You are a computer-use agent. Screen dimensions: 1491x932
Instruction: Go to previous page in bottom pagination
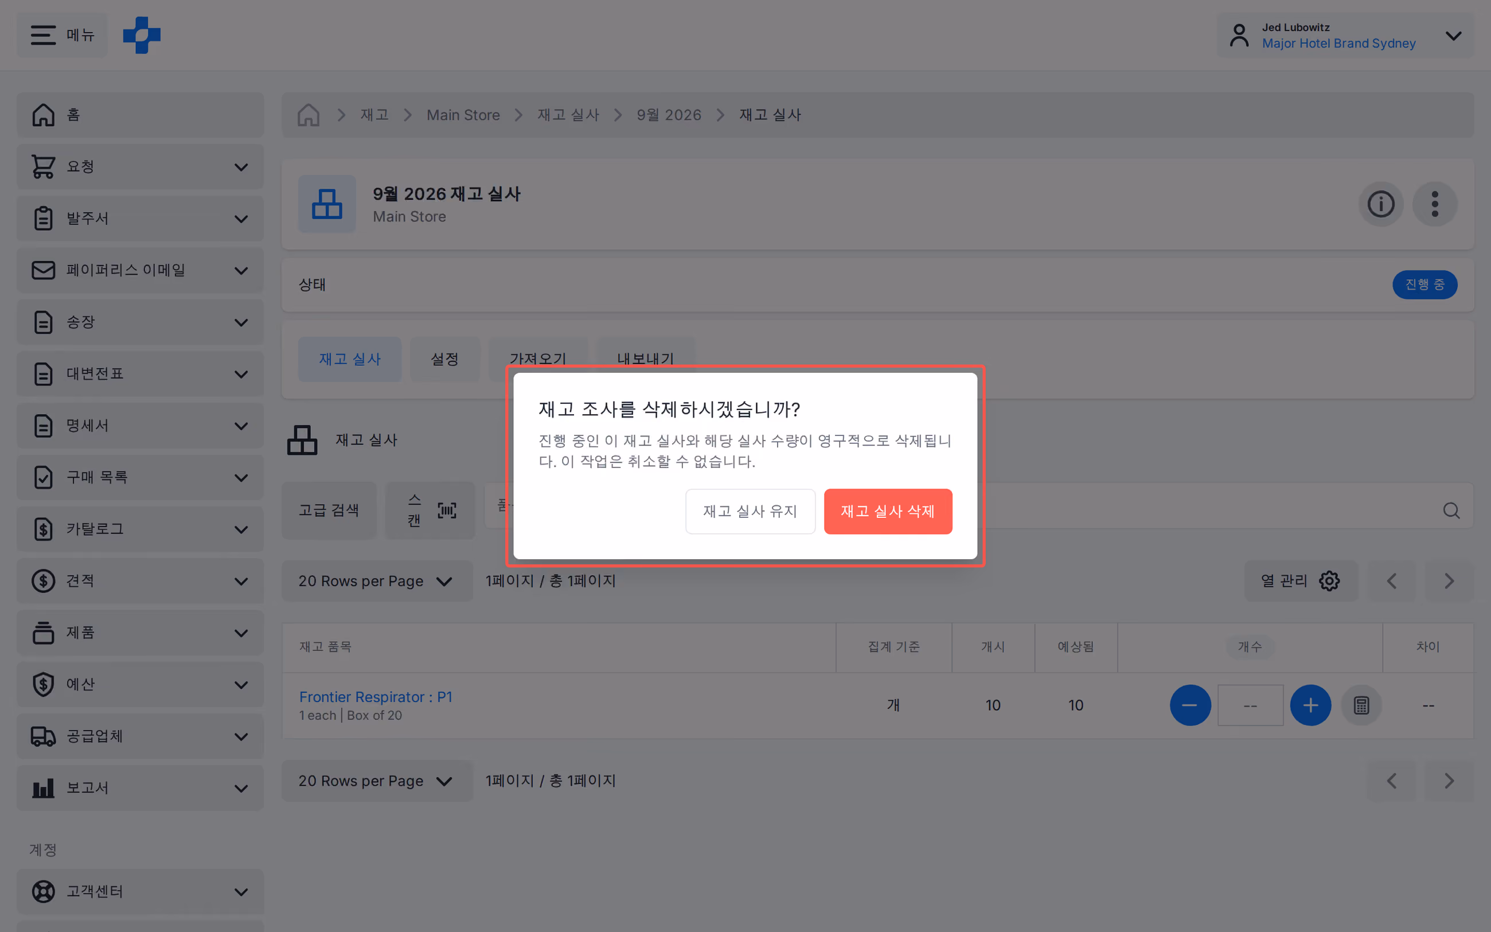click(x=1391, y=781)
